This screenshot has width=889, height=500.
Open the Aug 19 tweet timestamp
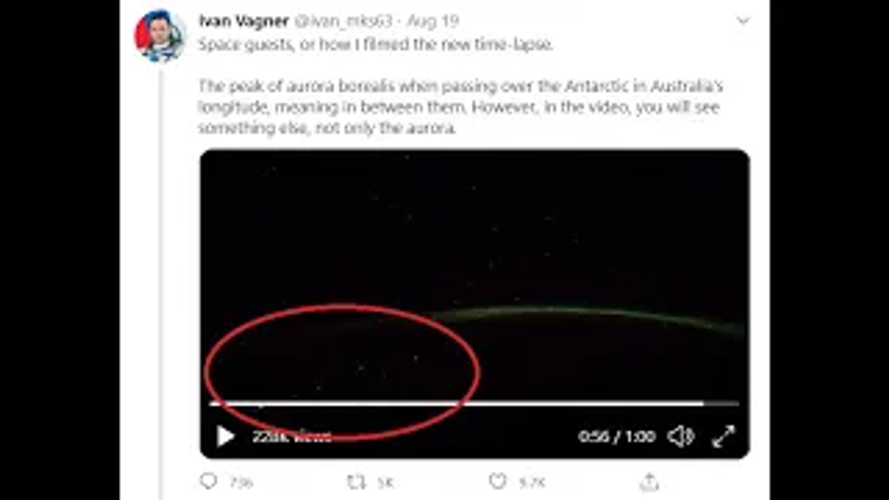click(x=432, y=22)
